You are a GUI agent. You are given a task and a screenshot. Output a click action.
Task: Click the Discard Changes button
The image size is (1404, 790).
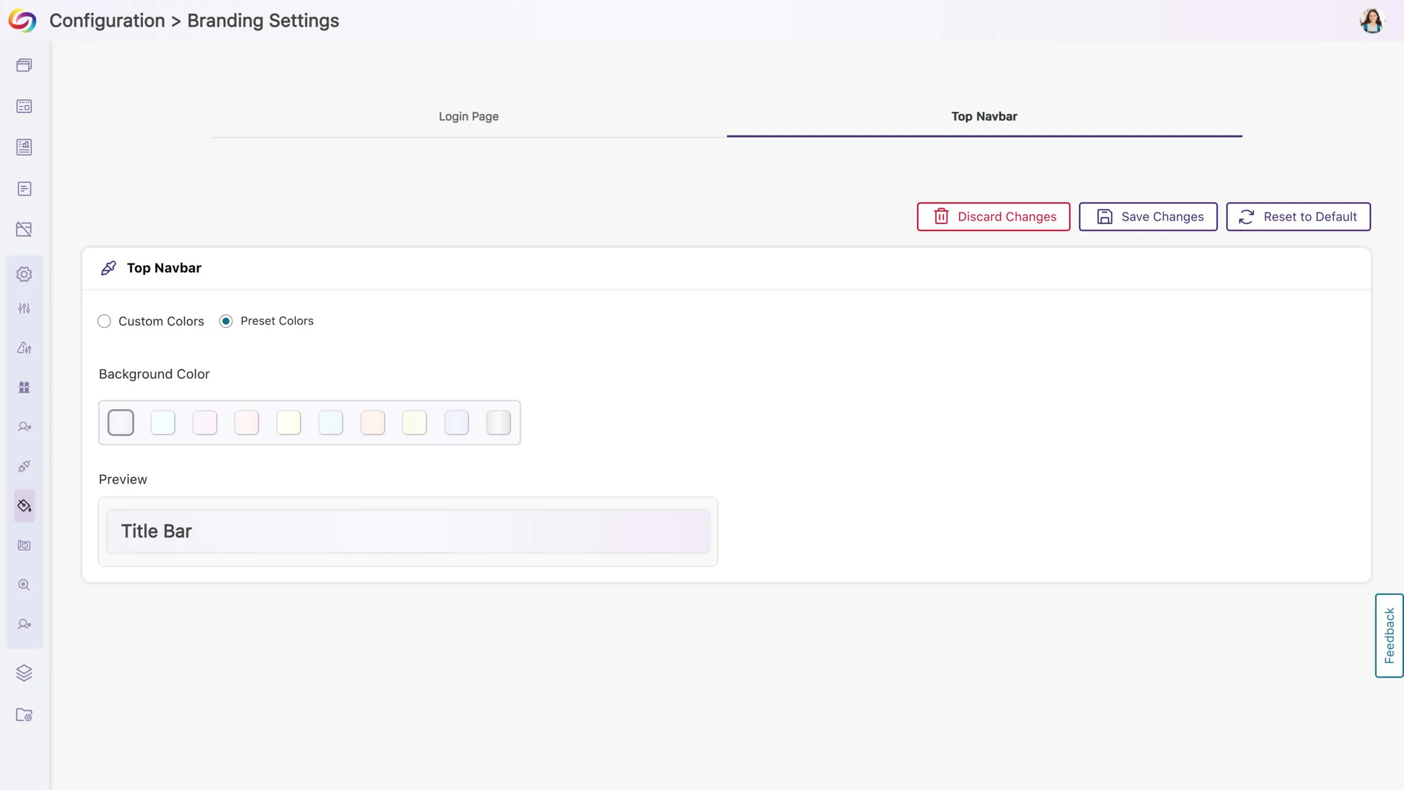point(993,217)
